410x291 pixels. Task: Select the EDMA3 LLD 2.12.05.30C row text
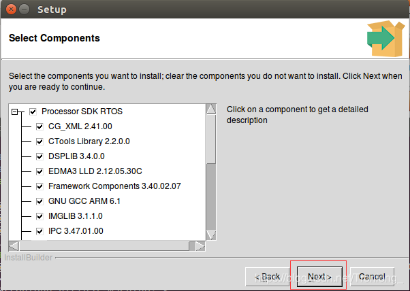click(x=95, y=171)
